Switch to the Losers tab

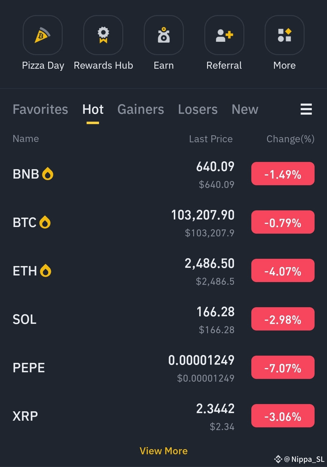tap(198, 109)
